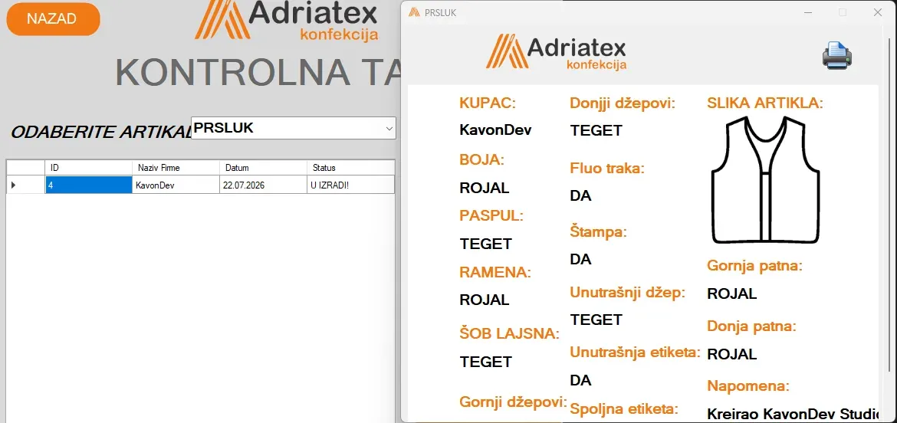Click the row selector arrow in grid
This screenshot has height=423, width=897.
14,185
